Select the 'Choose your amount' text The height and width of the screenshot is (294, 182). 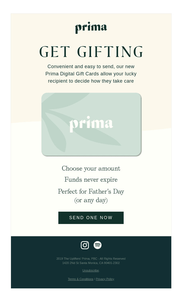(x=91, y=168)
